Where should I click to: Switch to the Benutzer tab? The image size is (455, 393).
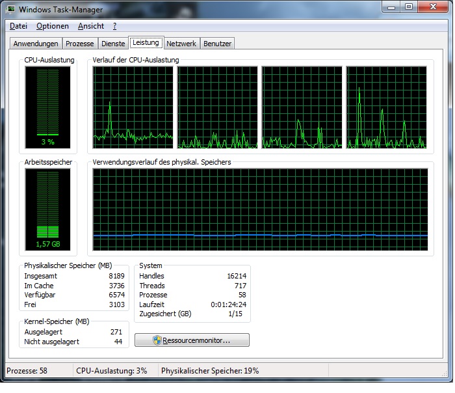[217, 44]
